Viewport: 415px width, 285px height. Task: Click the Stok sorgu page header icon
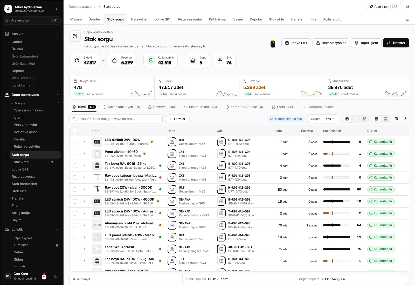coord(75,36)
